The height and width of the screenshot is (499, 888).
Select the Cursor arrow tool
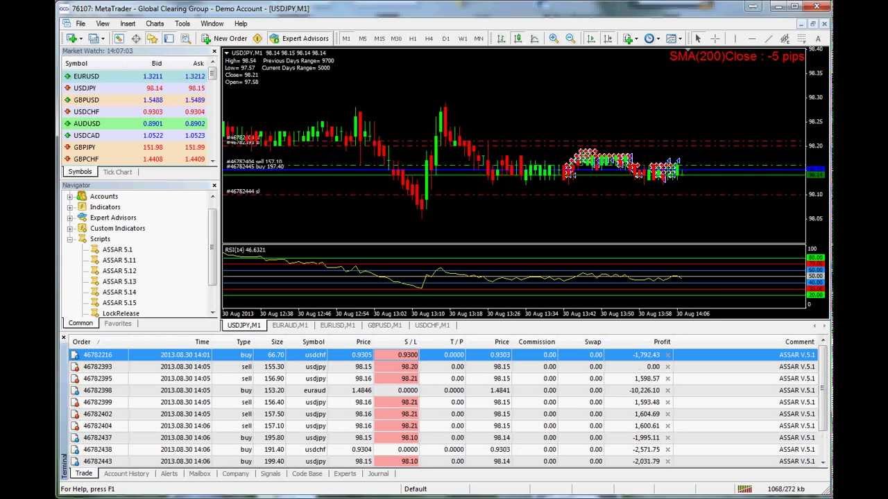(x=698, y=39)
